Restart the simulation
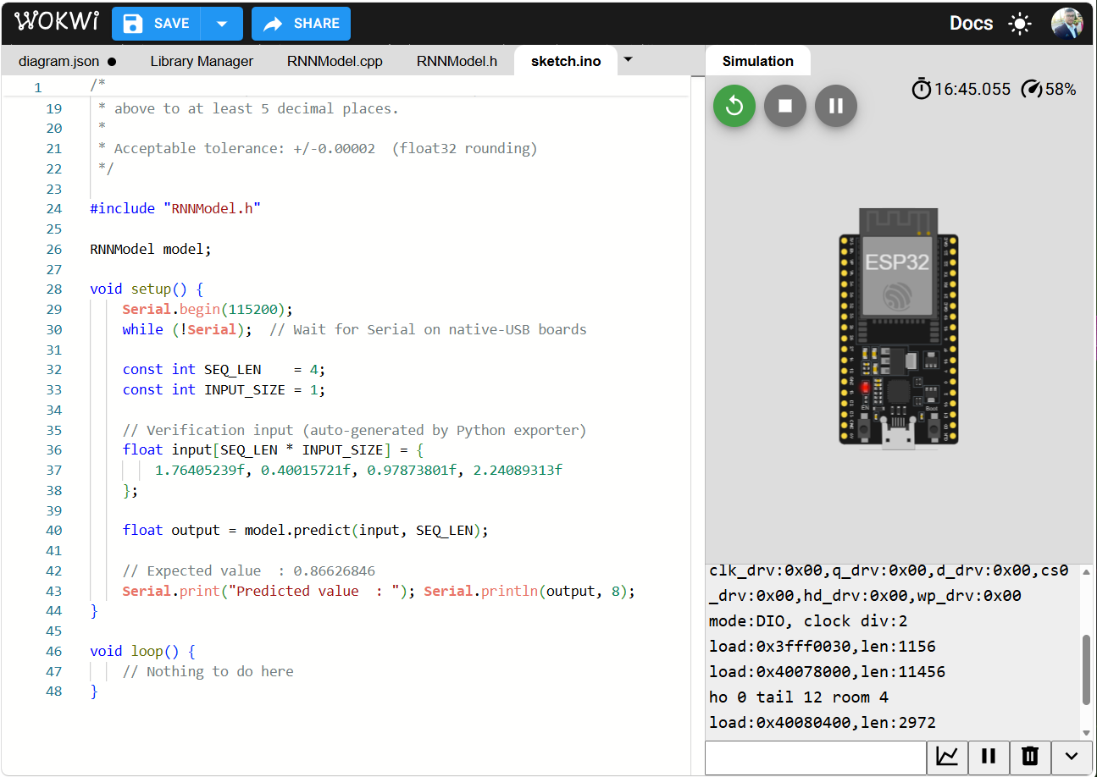 coord(734,106)
